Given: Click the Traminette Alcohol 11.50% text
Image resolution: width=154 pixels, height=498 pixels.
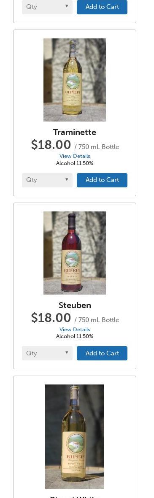Looking at the screenshot, I should 75,163.
